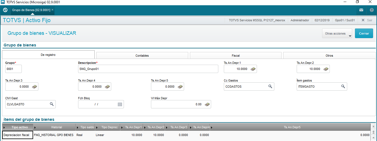Open calendar picker for Fch Bloq
Screen dimensions: 377x141
click(120, 104)
